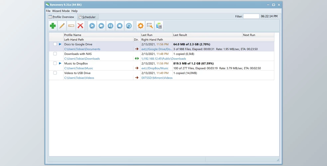
Task: Sort by Profile Name column header
Action: tap(102, 35)
